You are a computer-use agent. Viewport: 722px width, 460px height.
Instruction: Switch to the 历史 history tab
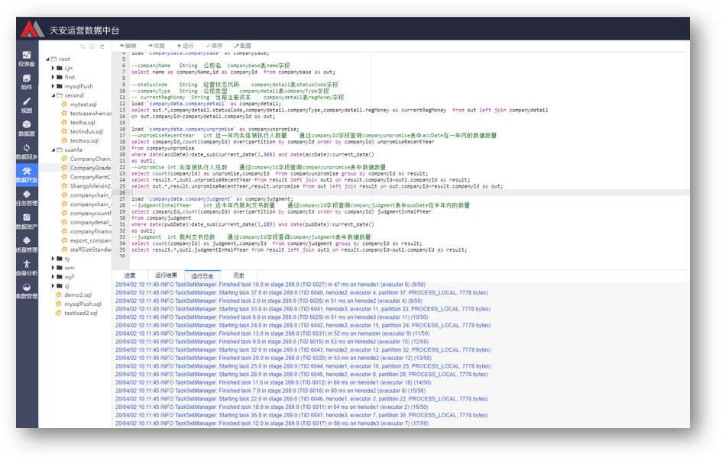point(238,275)
